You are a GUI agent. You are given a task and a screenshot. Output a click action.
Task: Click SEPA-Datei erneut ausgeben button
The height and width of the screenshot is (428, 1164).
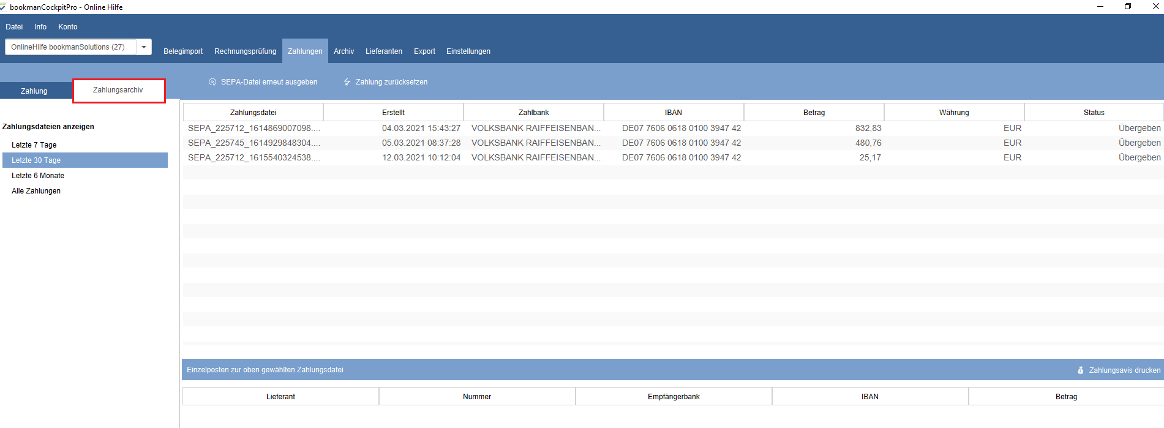click(x=263, y=82)
